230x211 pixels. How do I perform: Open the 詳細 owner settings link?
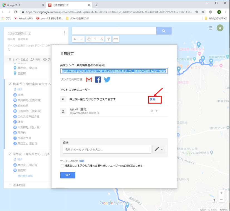pos(82,161)
